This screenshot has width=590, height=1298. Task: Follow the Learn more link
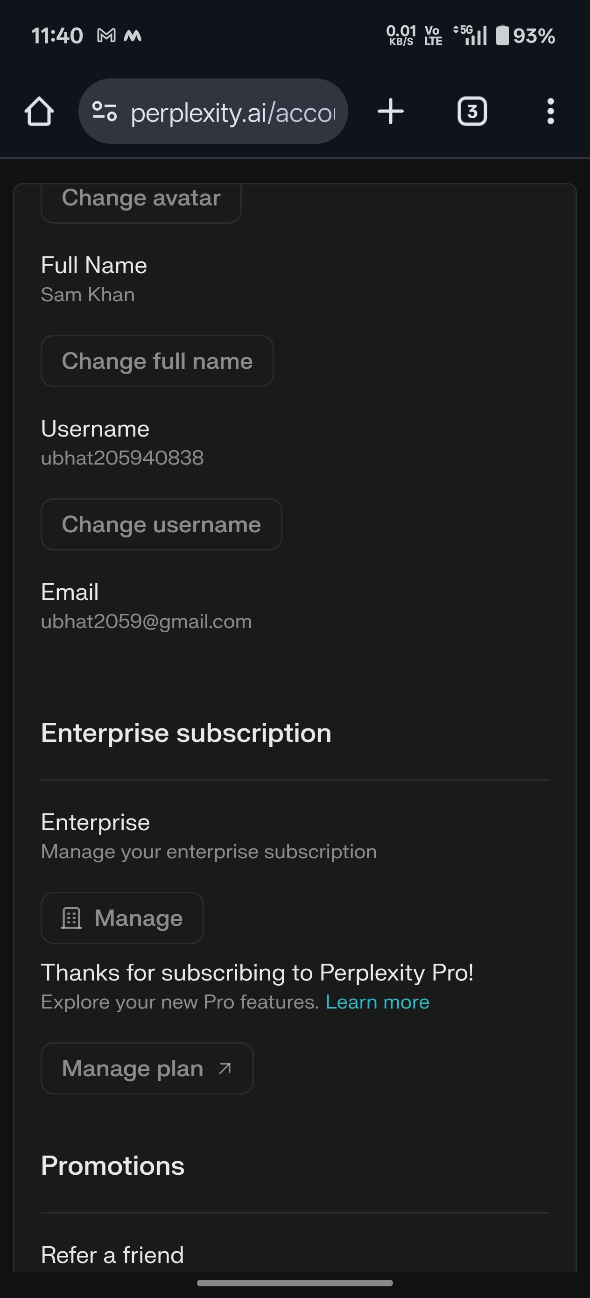coord(377,1002)
